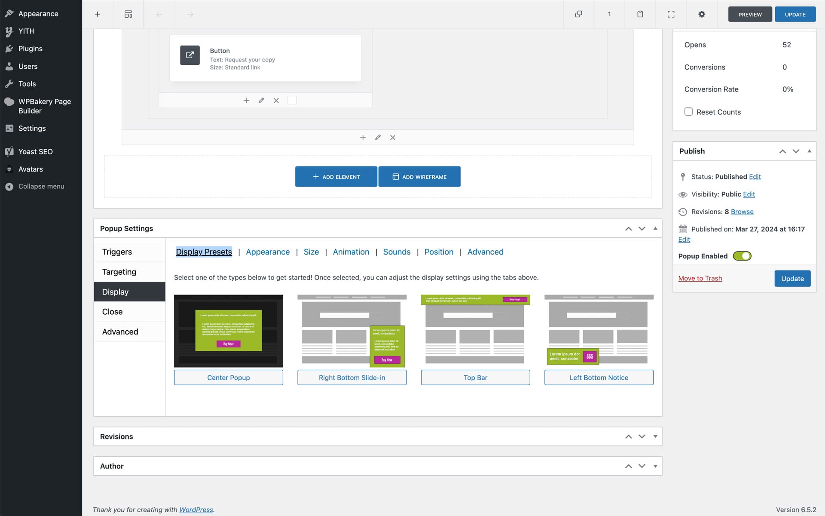The width and height of the screenshot is (825, 516).
Task: Click pencil edit icon below Button element
Action: click(x=261, y=101)
